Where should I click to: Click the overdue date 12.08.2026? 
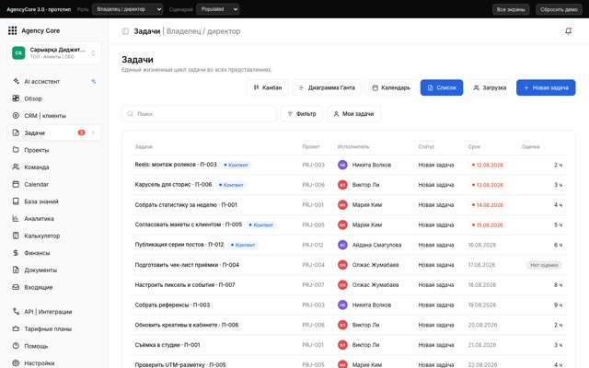click(487, 165)
